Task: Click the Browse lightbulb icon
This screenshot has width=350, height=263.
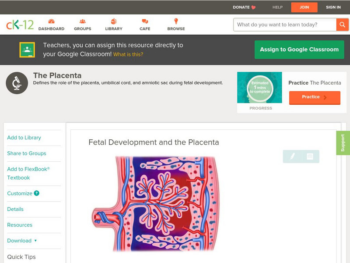Action: (176, 21)
